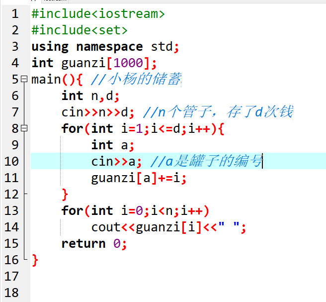The image size is (326, 302).
Task: Place cursor on 'int n,d;' declaration
Action: tap(90, 96)
